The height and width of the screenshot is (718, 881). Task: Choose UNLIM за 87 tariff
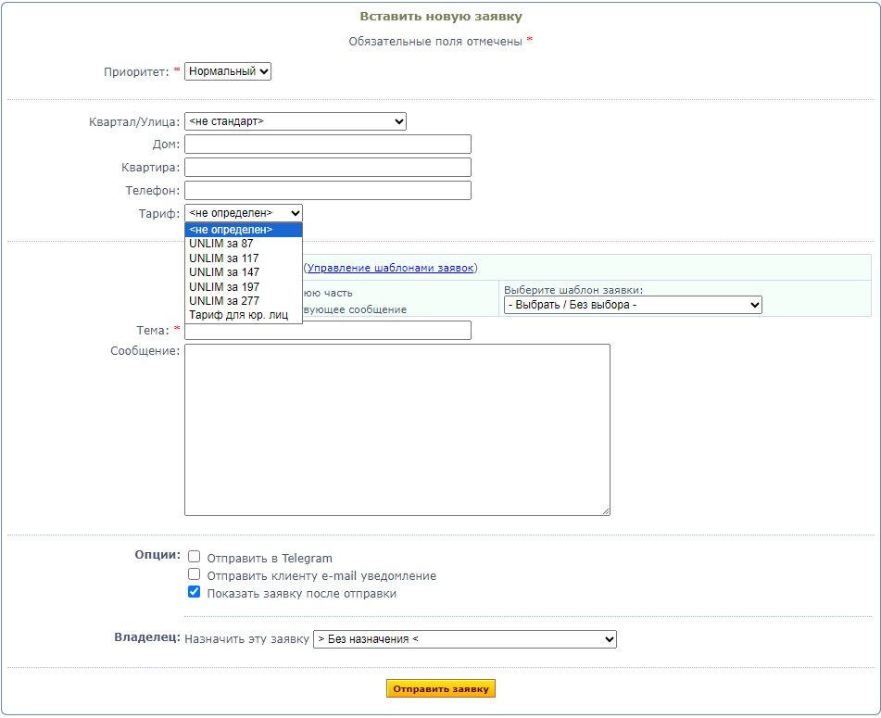pyautogui.click(x=244, y=244)
